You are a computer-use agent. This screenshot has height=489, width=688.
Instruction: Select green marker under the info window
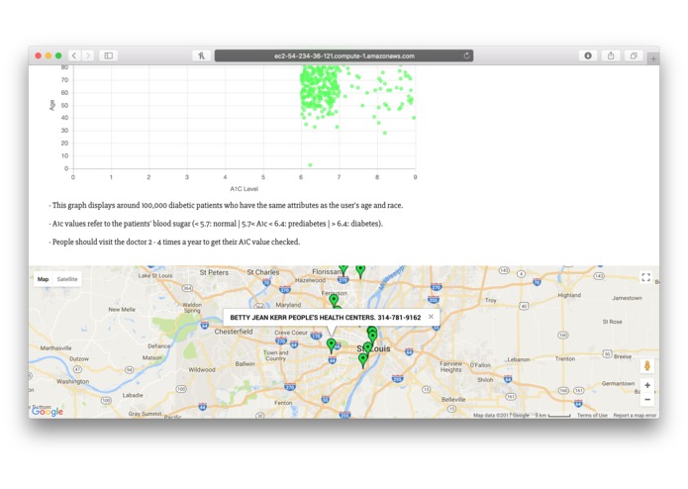tap(332, 345)
